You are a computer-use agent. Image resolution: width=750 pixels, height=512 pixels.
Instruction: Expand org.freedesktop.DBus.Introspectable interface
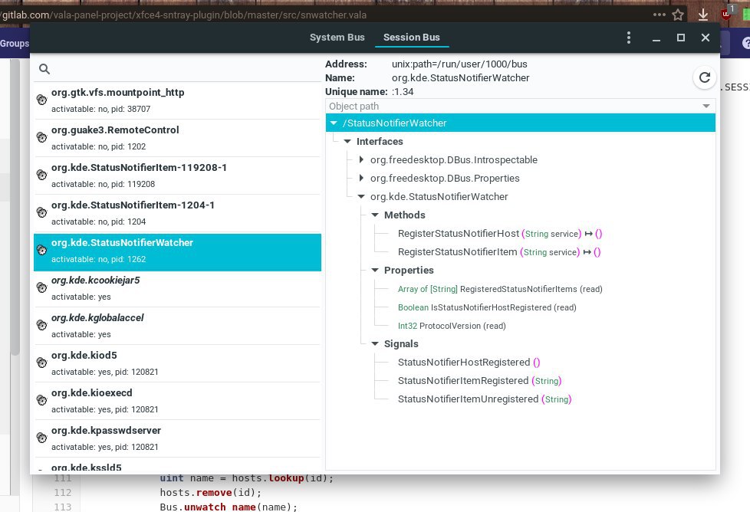coord(362,159)
